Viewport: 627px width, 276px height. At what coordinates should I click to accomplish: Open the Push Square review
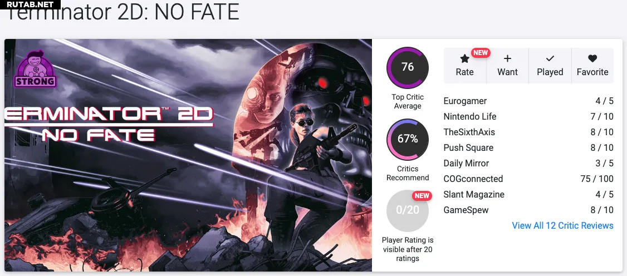click(468, 147)
